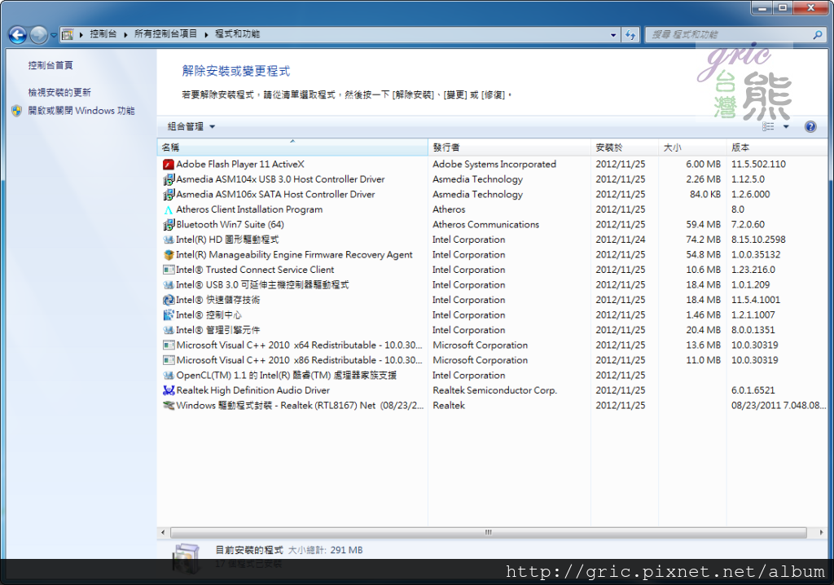The height and width of the screenshot is (585, 834).
Task: Click publisher text Realtek Semiconductor Corp.
Action: (x=494, y=391)
